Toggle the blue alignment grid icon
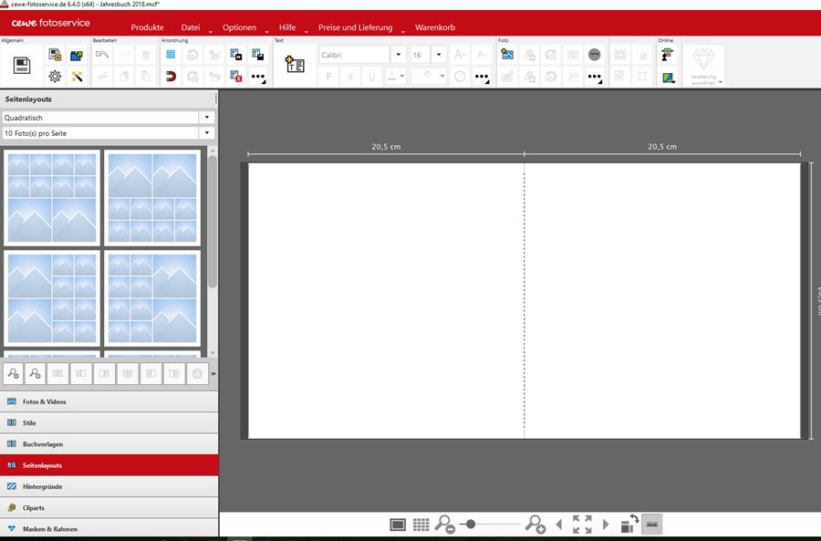 coord(171,55)
